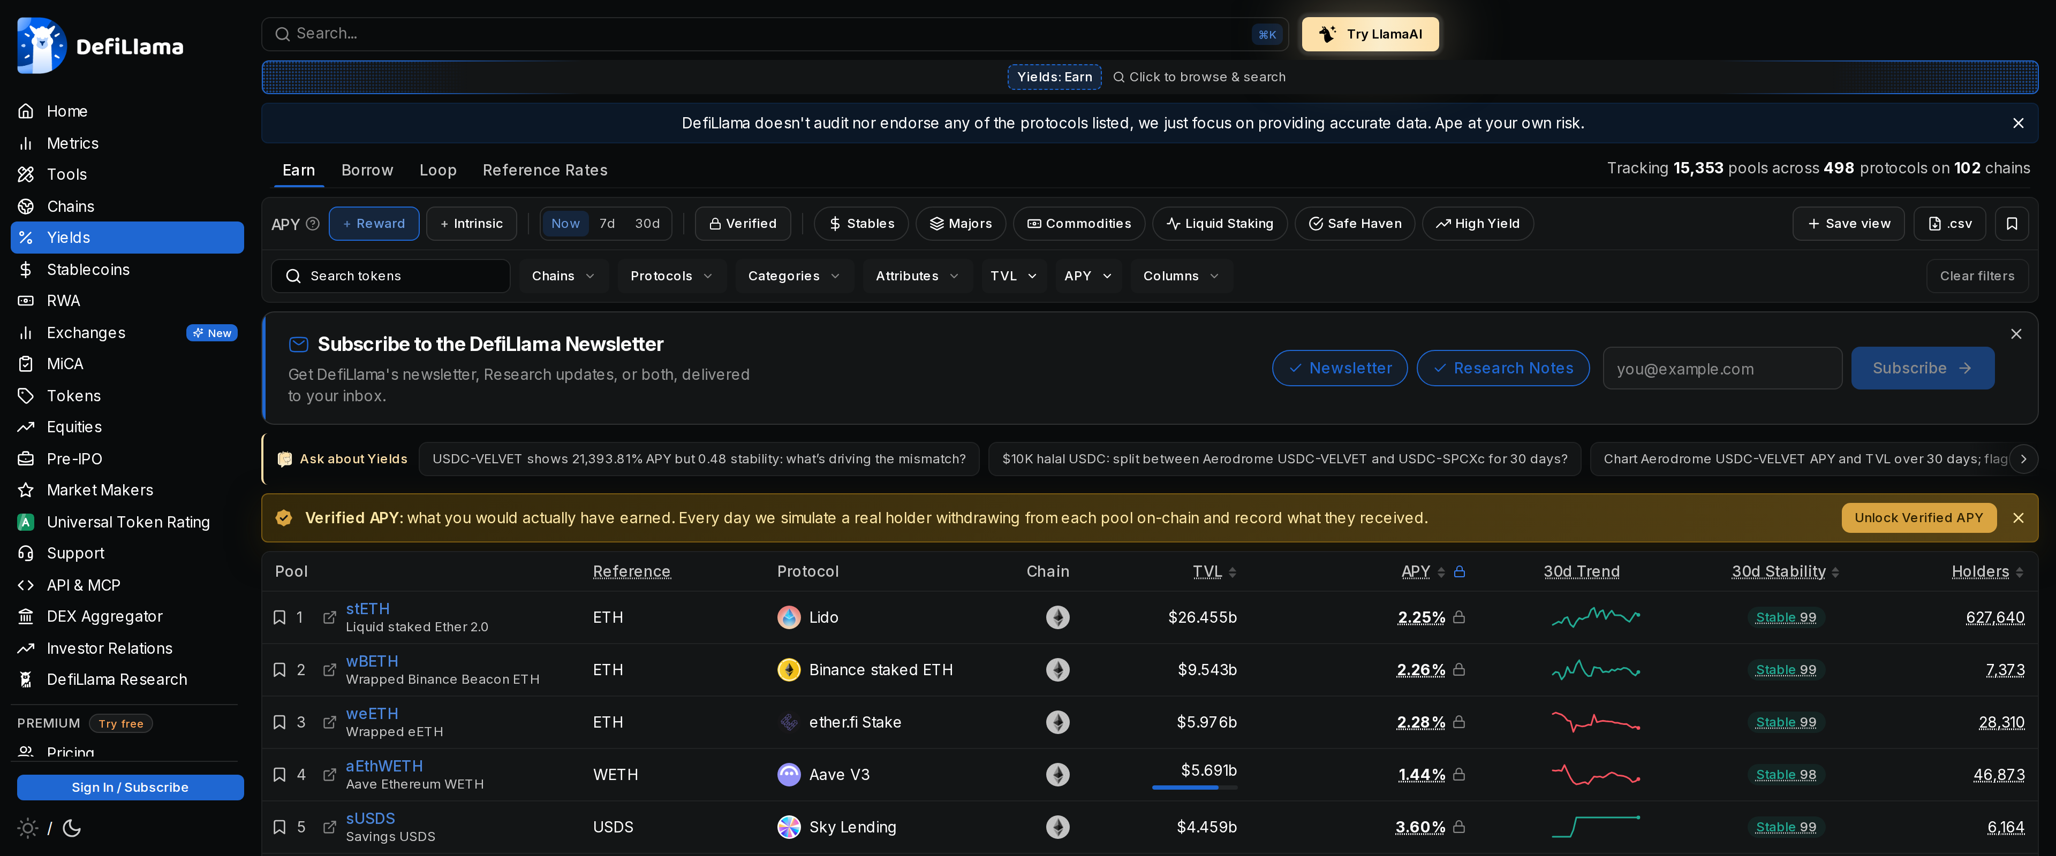Bookmark the wBETH pool row
The width and height of the screenshot is (2056, 856).
[279, 670]
